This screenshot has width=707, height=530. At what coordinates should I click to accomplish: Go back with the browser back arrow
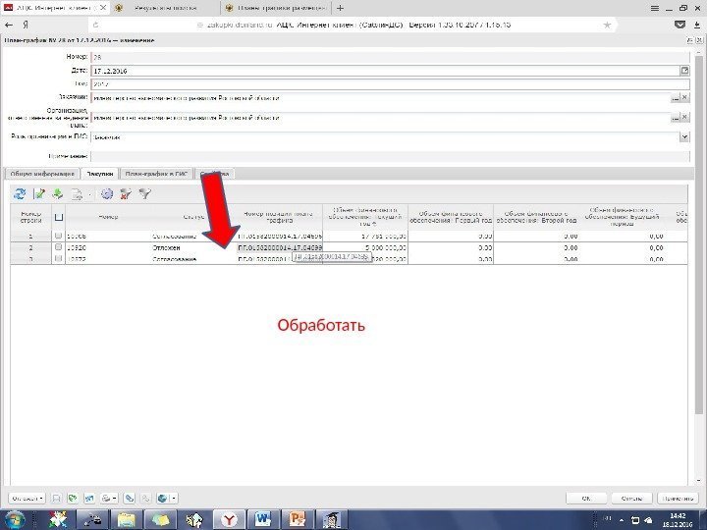tap(9, 25)
